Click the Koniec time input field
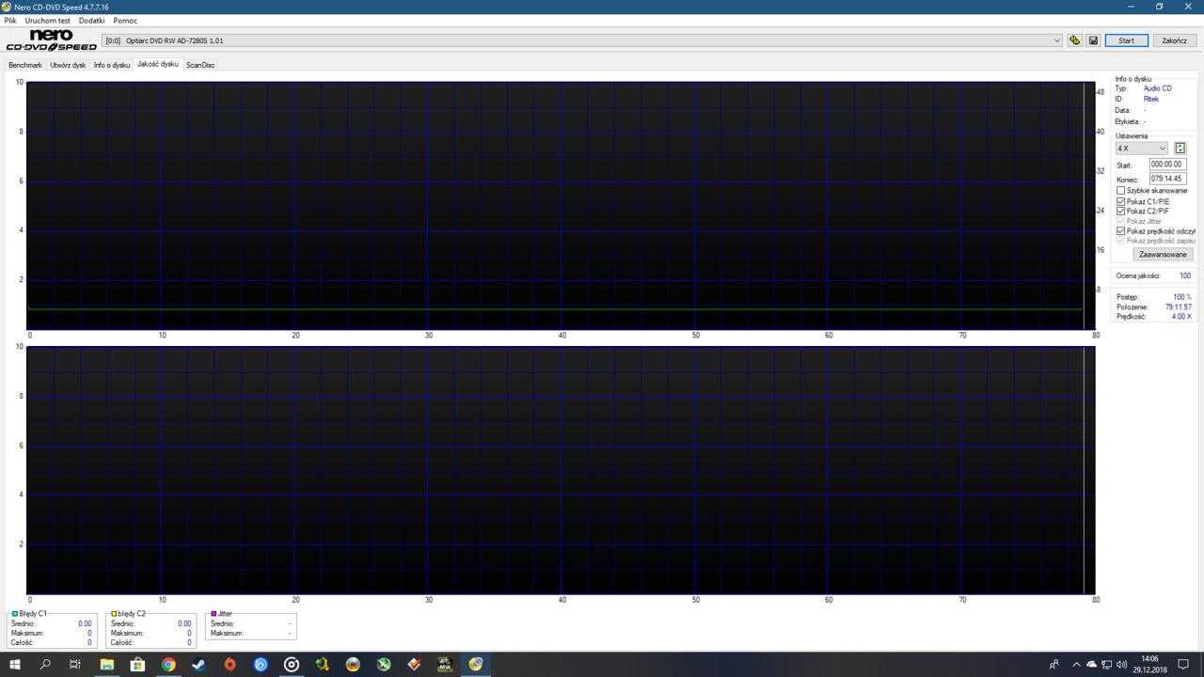Image resolution: width=1204 pixels, height=677 pixels. click(x=1167, y=179)
